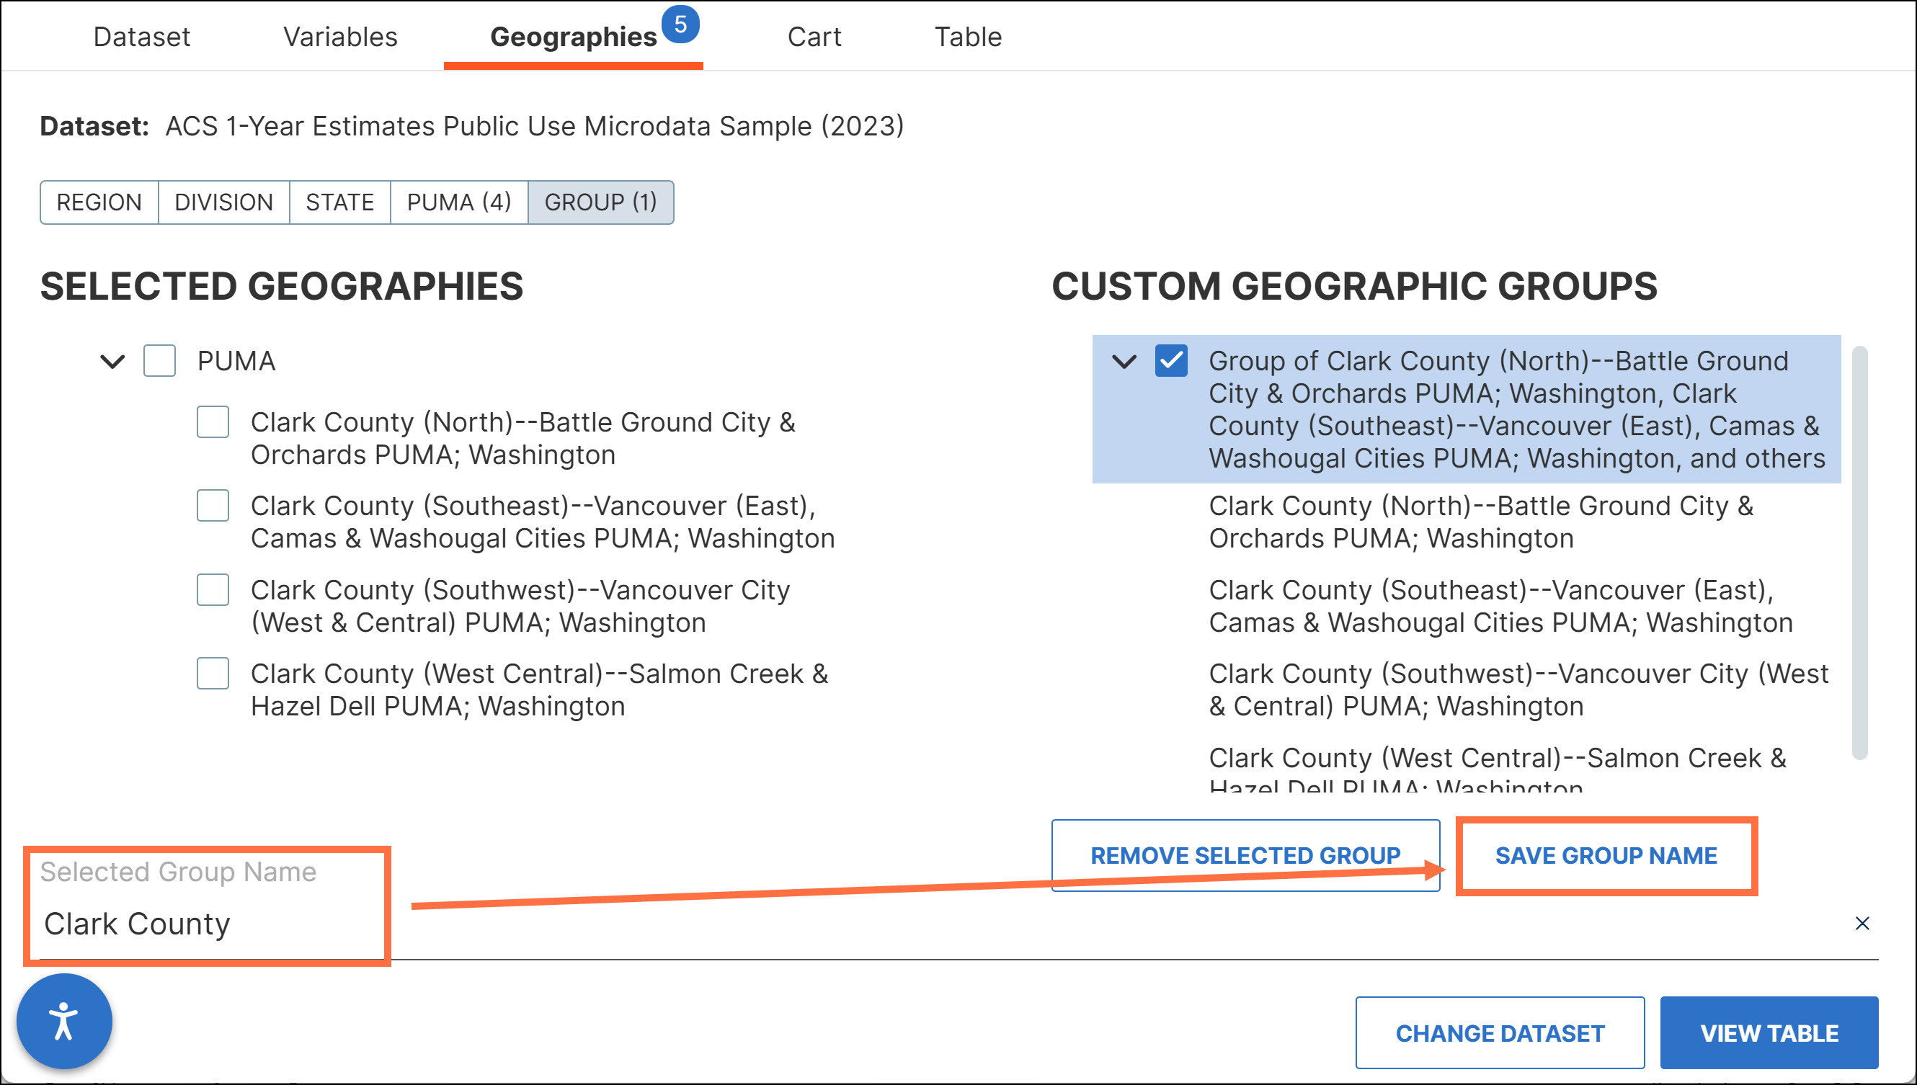
Task: Select the STATE geography level
Action: click(x=339, y=202)
